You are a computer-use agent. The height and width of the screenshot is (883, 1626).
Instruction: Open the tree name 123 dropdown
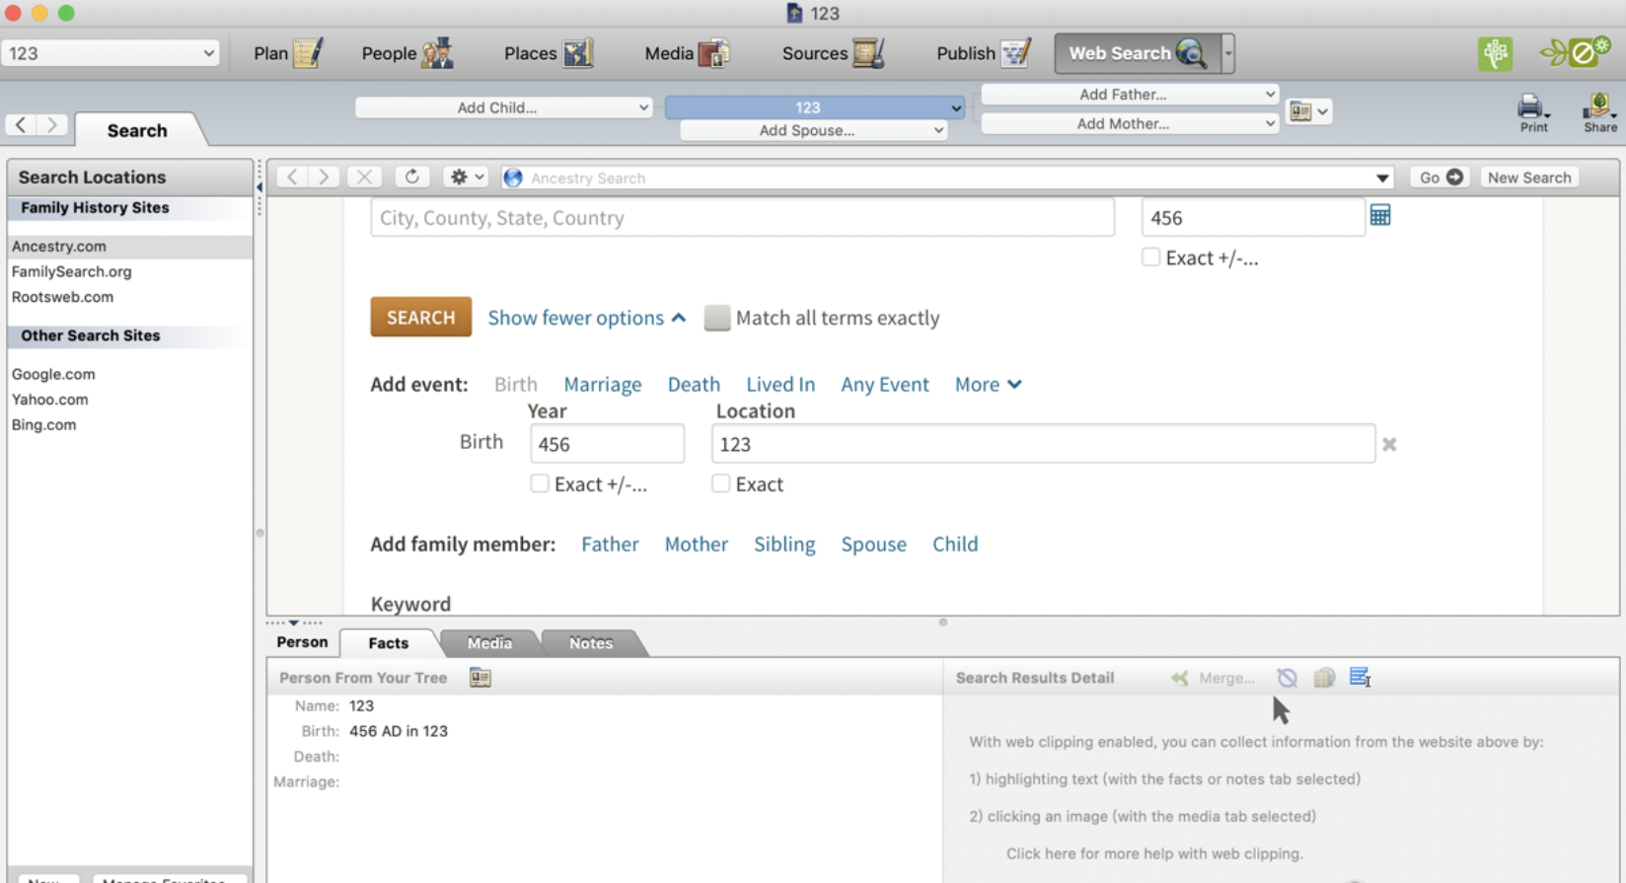point(110,53)
